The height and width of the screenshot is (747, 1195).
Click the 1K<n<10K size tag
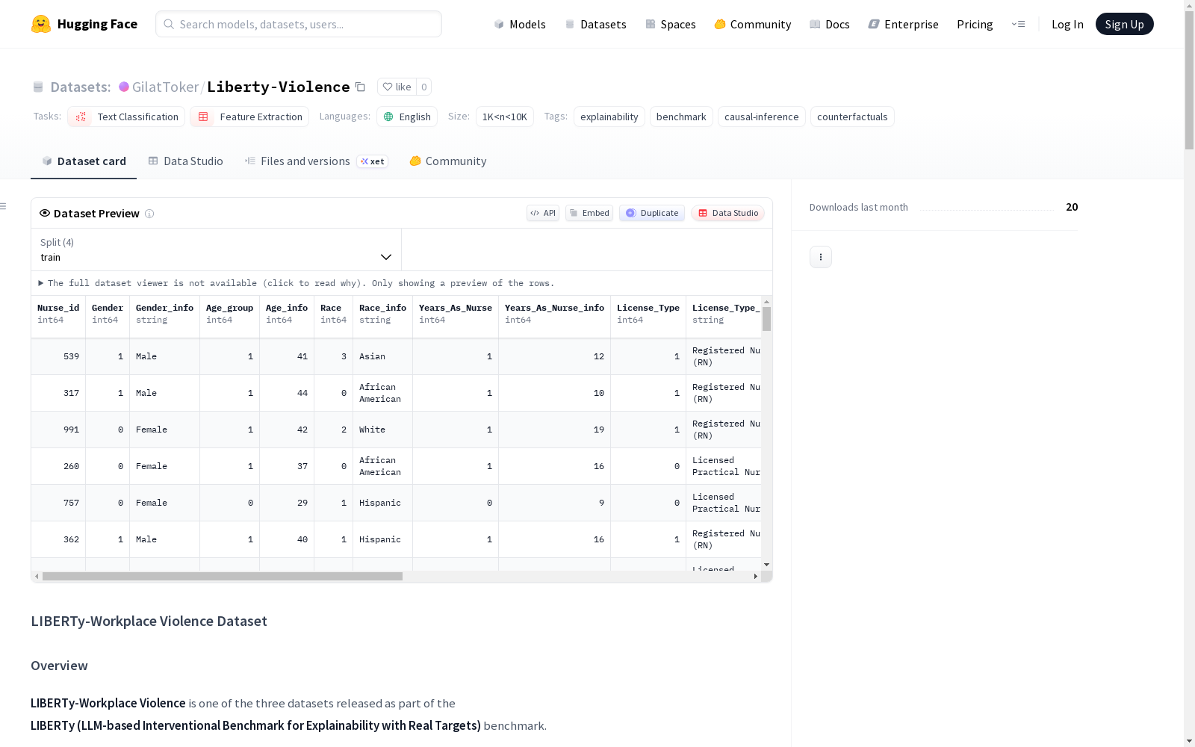[x=505, y=117]
